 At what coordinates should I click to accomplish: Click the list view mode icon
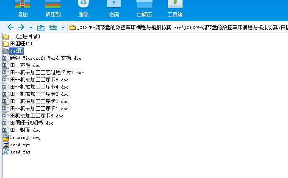(x=53, y=28)
